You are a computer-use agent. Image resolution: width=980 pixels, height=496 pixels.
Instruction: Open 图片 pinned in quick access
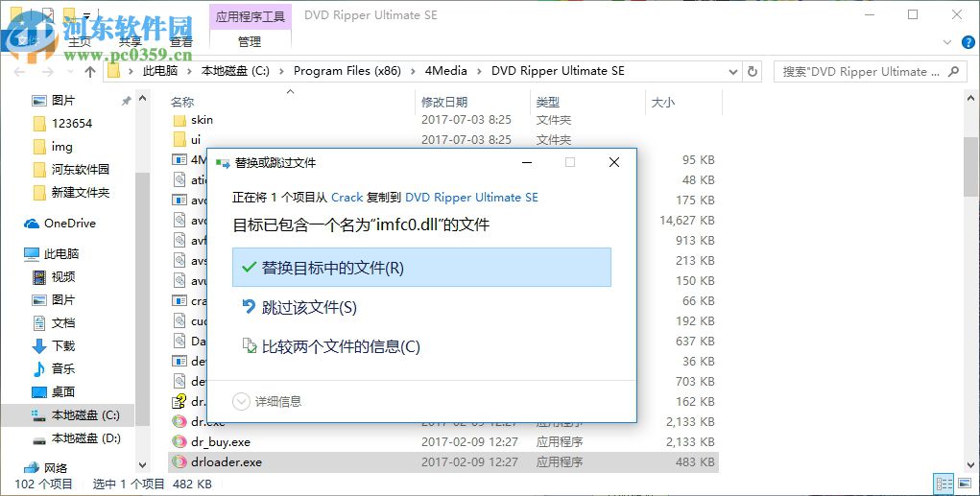pos(62,100)
